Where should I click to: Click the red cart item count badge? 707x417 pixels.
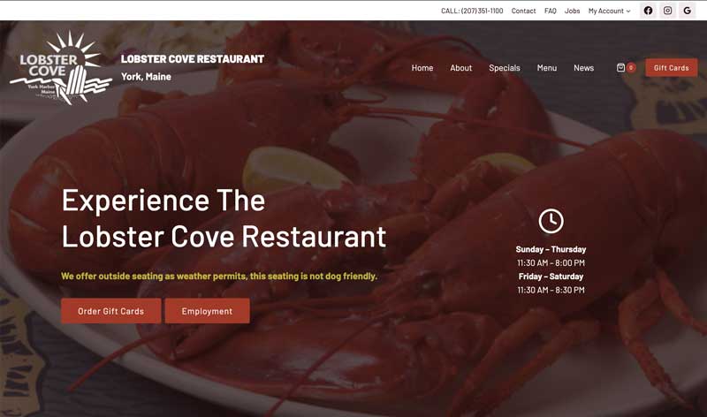point(631,68)
